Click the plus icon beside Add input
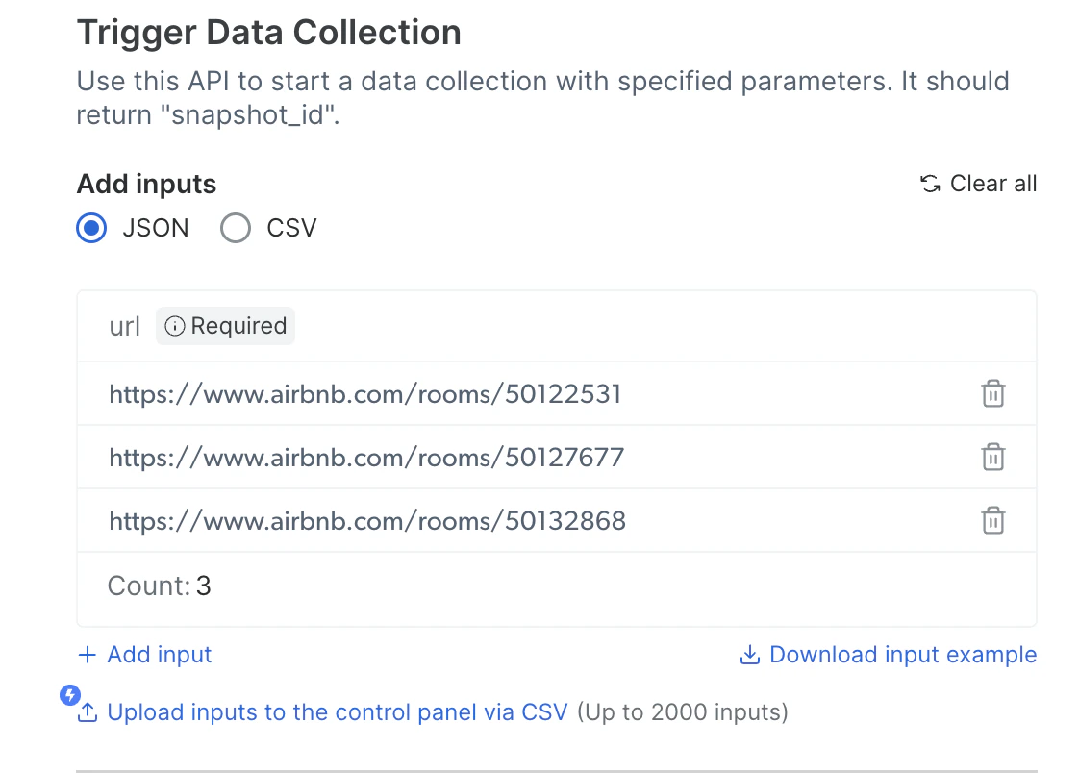 88,655
